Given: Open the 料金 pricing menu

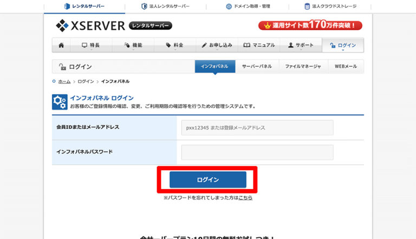Looking at the screenshot, I should (x=175, y=45).
